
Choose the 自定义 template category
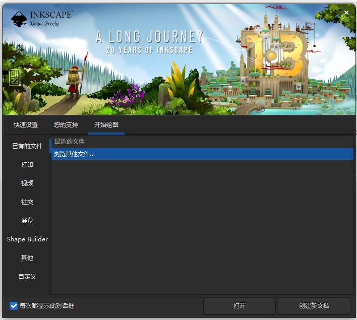[x=27, y=277]
